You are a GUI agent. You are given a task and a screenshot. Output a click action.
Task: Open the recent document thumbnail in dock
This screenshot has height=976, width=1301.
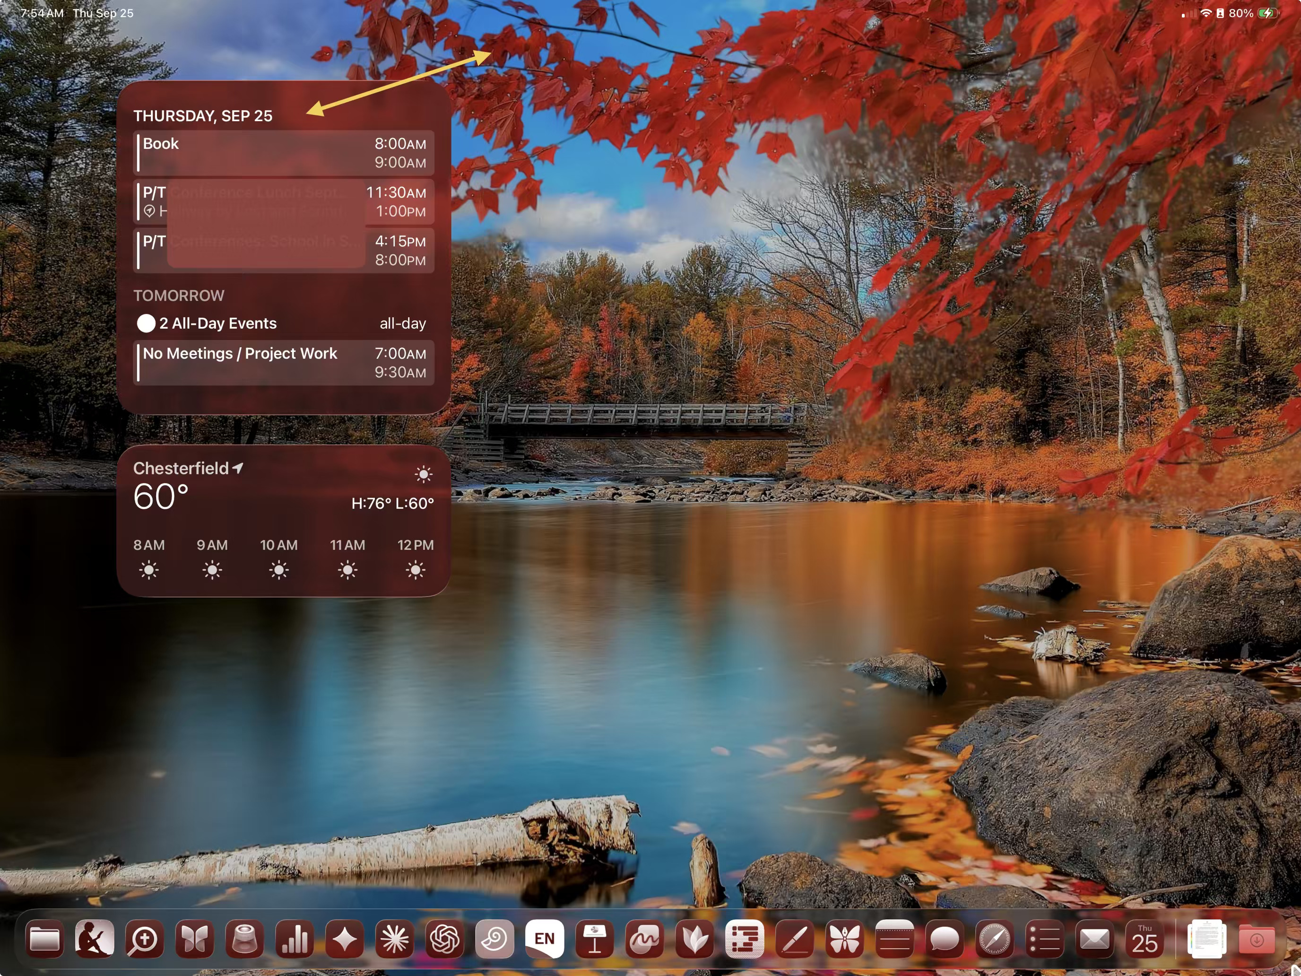(x=1207, y=940)
